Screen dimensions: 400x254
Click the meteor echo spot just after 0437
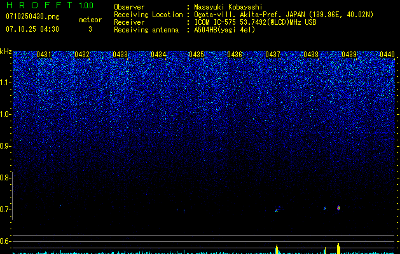pyautogui.click(x=277, y=210)
